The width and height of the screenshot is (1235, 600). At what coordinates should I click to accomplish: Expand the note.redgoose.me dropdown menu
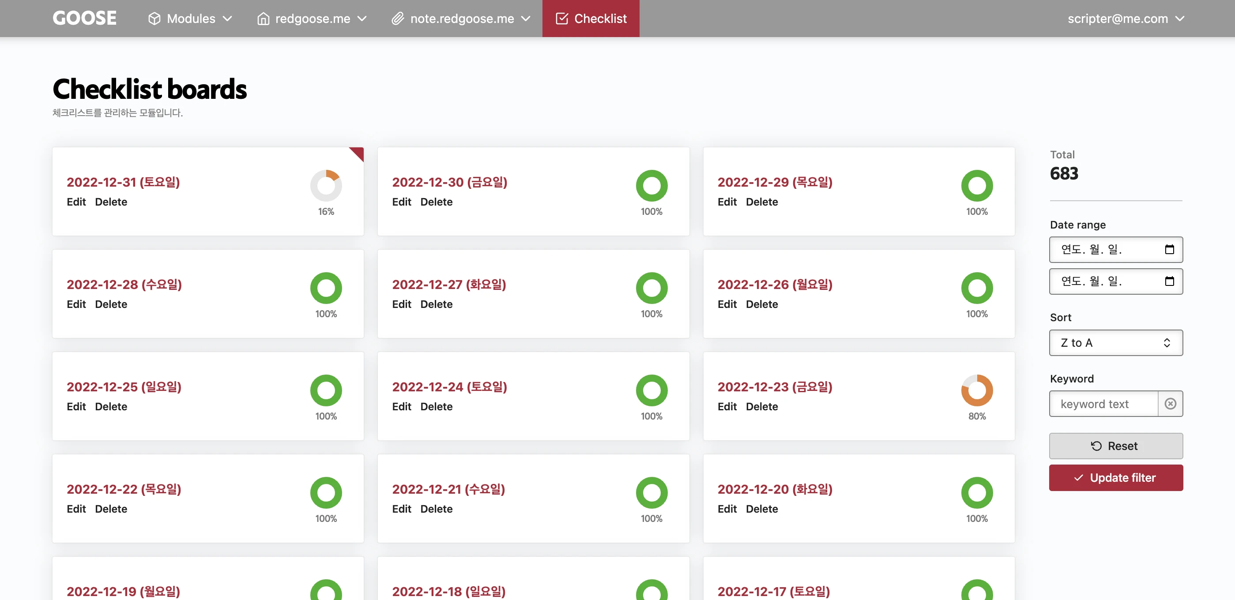461,19
